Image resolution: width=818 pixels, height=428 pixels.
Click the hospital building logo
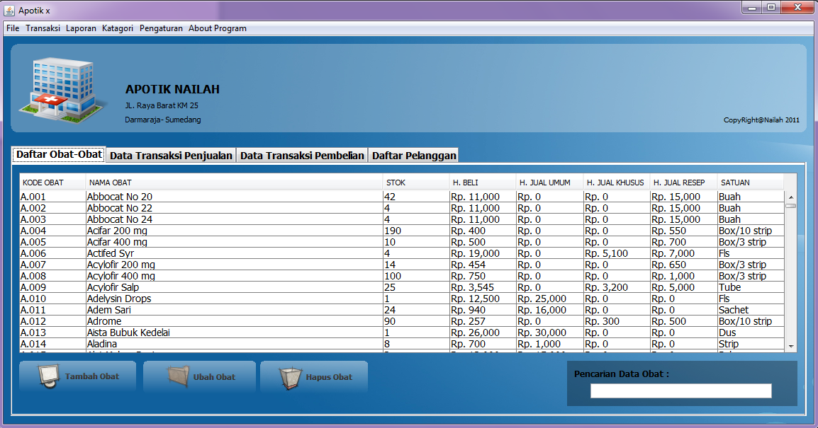click(x=62, y=90)
